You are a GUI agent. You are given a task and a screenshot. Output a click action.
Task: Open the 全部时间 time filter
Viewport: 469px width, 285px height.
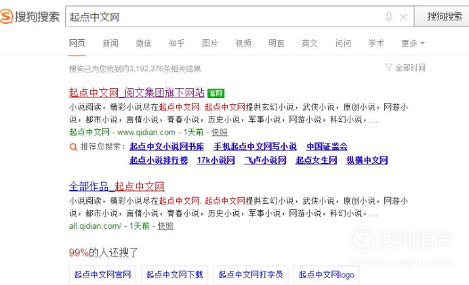[x=410, y=68]
